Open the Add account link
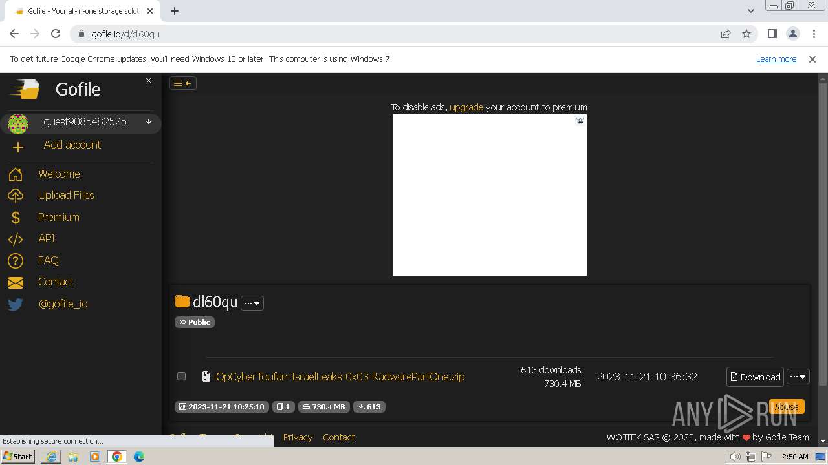 (x=72, y=145)
